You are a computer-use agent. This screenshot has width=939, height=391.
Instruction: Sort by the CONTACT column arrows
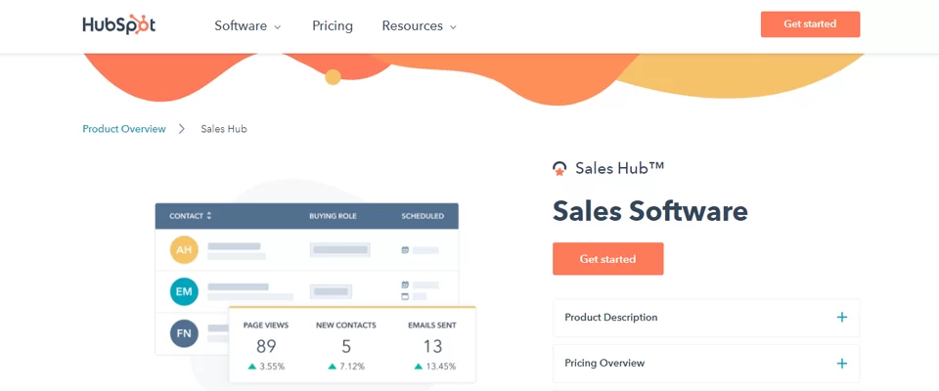(209, 216)
